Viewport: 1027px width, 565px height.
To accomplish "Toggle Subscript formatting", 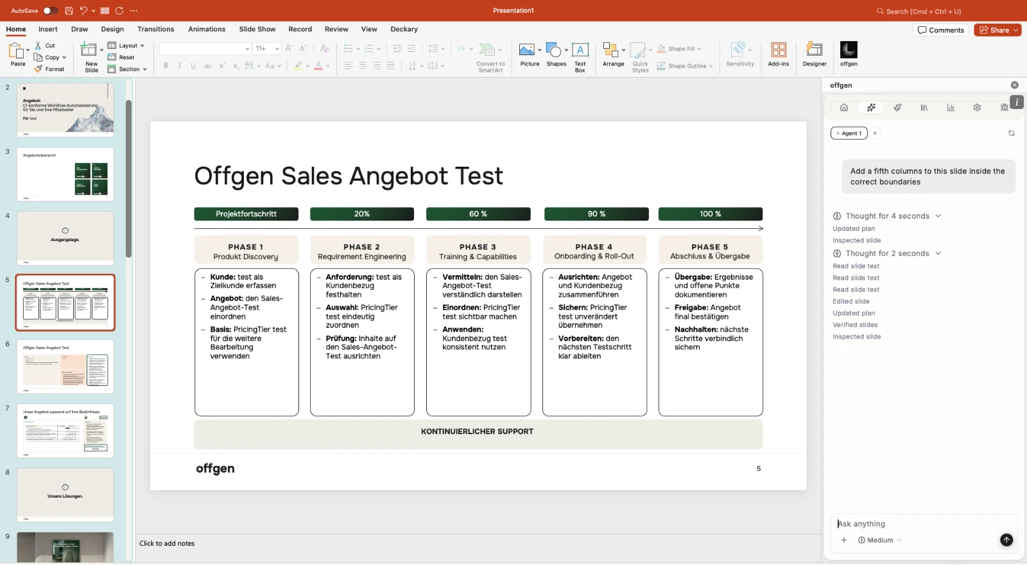I will coord(236,65).
